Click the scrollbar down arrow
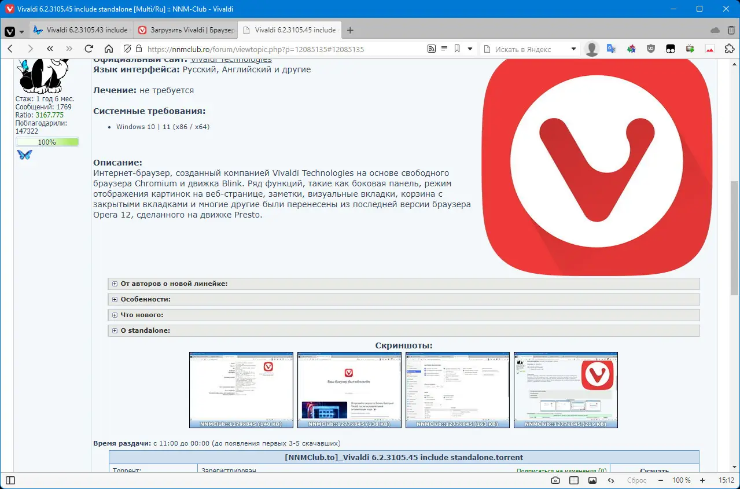This screenshot has width=740, height=489. point(735,468)
